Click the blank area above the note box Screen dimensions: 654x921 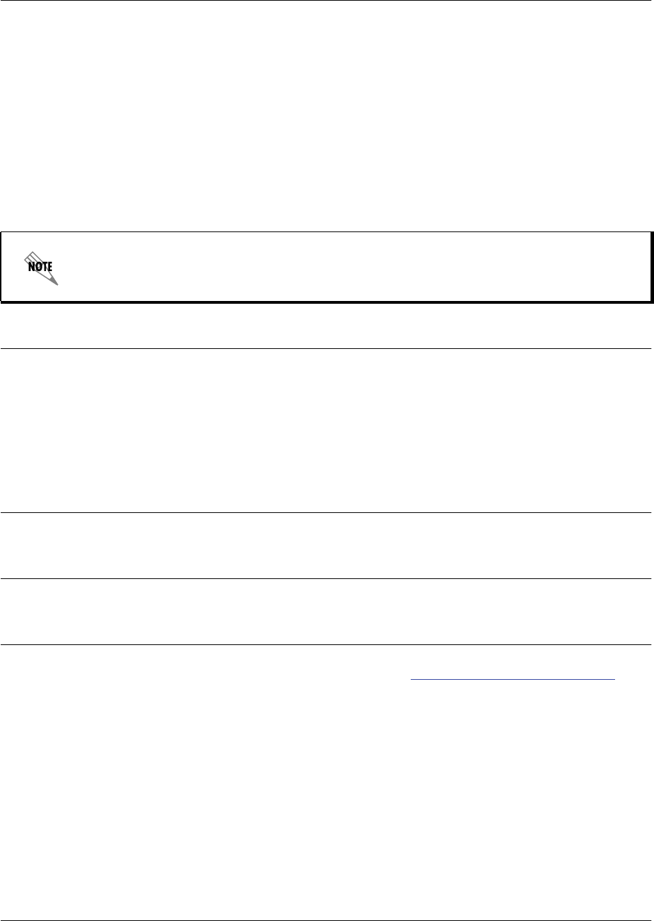click(x=327, y=118)
